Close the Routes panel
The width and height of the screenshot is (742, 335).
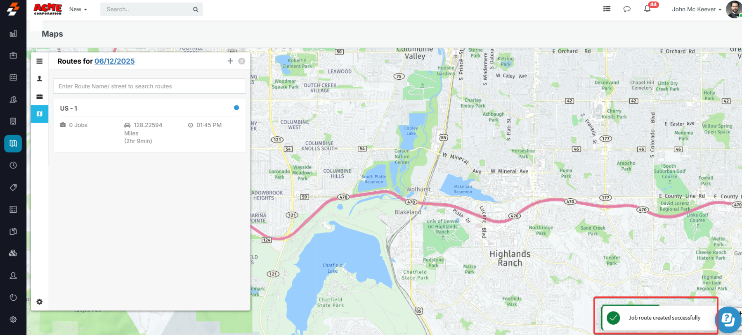(242, 61)
